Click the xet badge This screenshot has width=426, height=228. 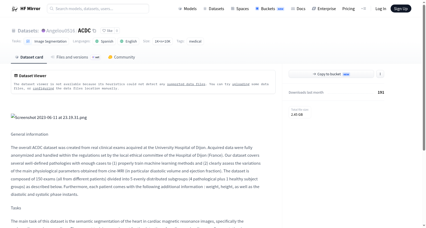(96, 57)
